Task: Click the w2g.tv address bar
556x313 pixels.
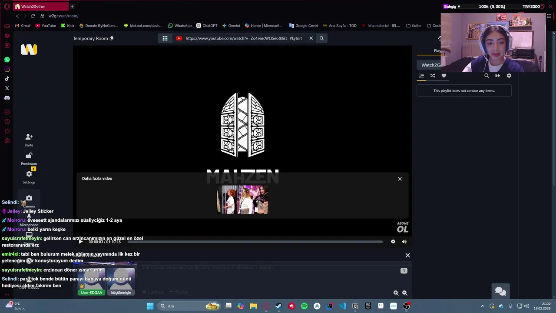Action: 63,16
